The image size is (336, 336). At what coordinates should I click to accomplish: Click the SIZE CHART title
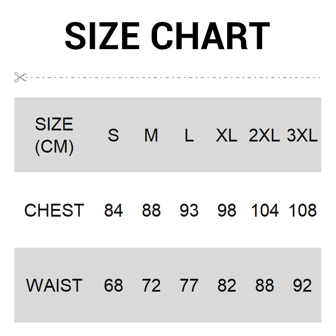[167, 36]
